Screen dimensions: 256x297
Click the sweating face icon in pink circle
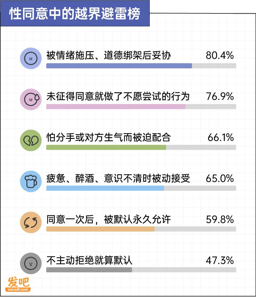[x=31, y=99]
